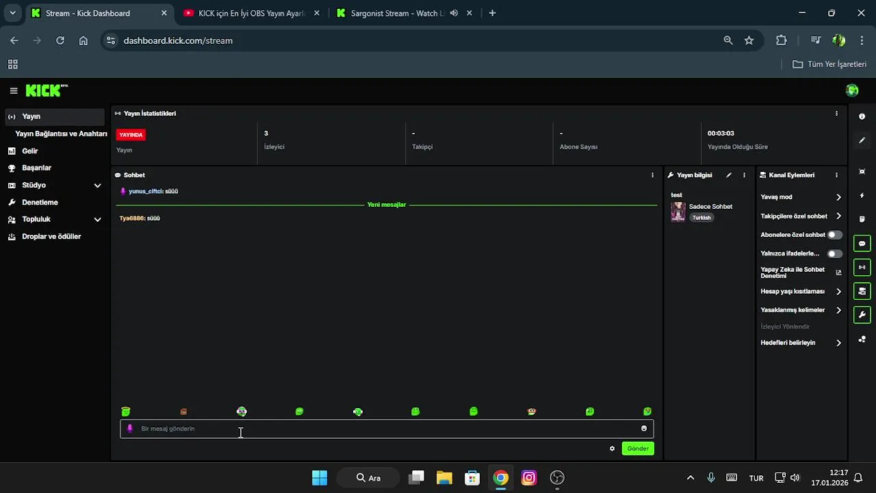Open Yayın bilgisi three-dot menu
Screen dimensions: 876x493
[745, 175]
